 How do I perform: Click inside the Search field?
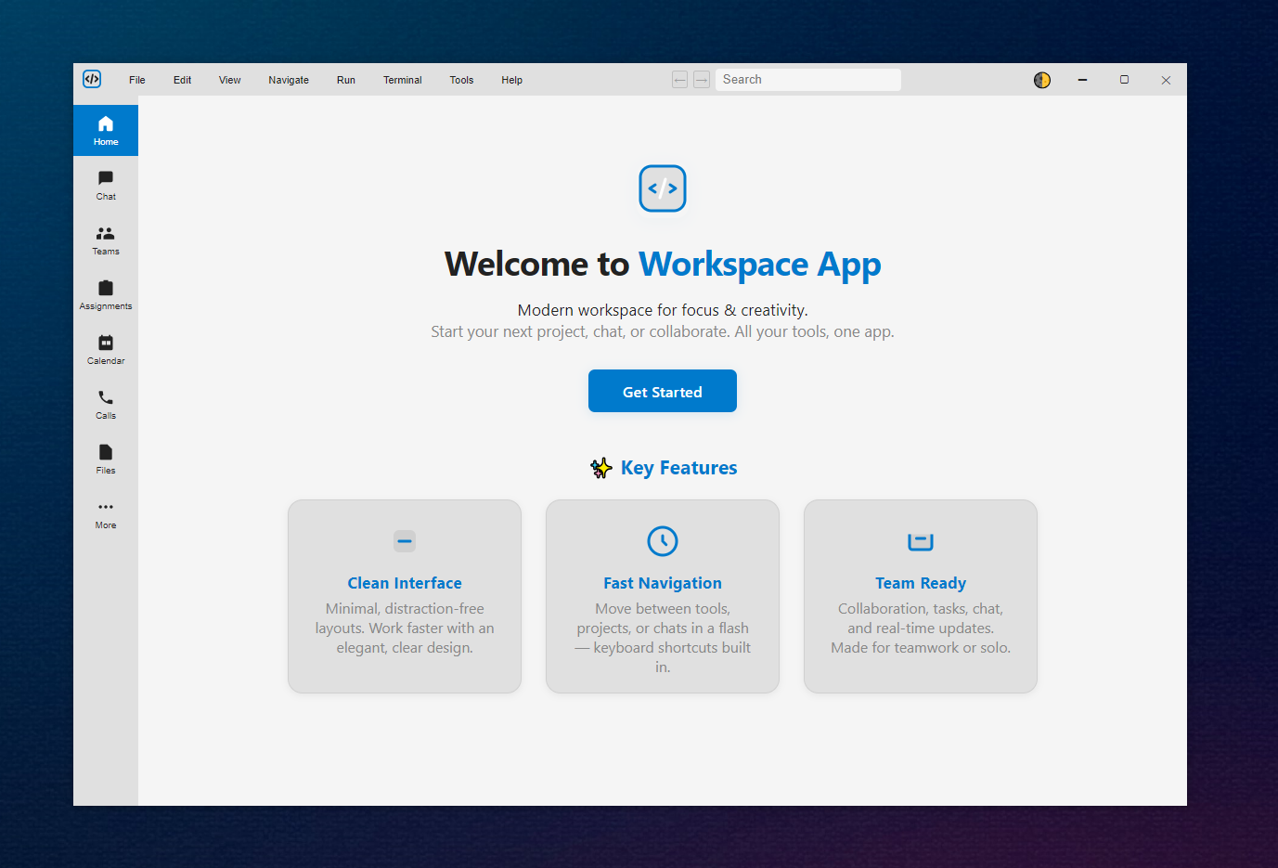[x=807, y=79]
